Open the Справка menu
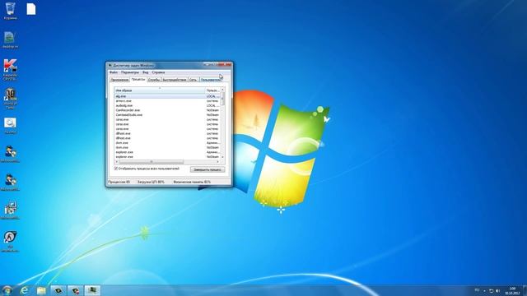 158,72
